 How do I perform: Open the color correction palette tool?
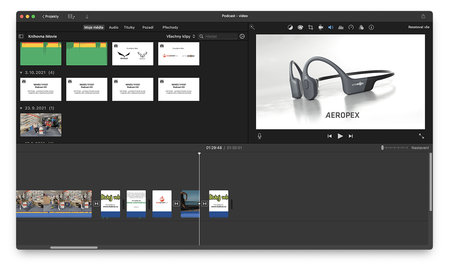point(300,27)
